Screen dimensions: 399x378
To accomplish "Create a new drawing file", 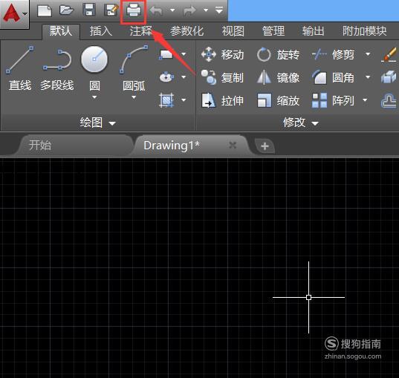I will tap(45, 10).
